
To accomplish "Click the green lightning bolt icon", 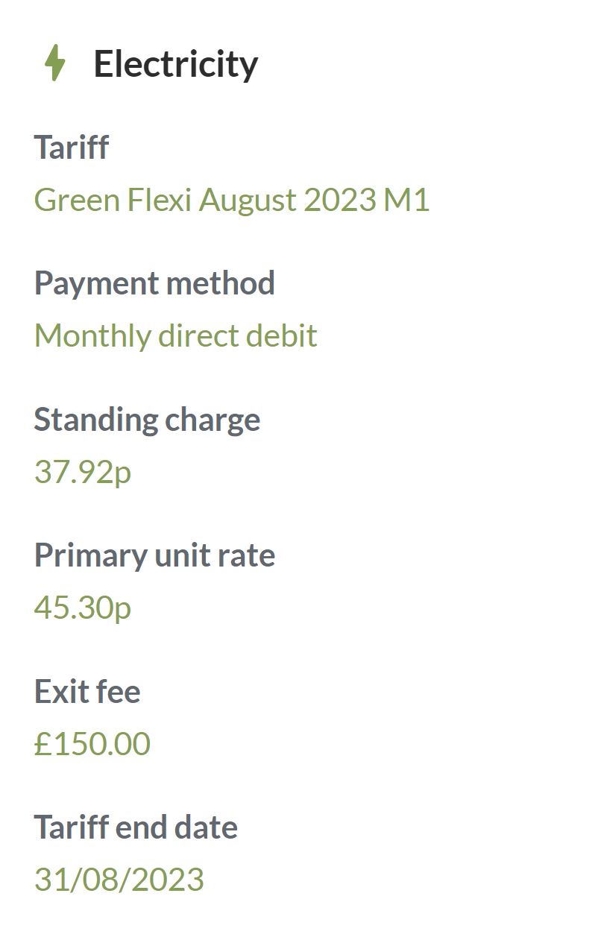I will [x=54, y=63].
